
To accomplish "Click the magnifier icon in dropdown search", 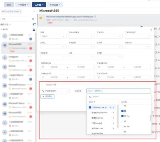I will [x=90, y=97].
